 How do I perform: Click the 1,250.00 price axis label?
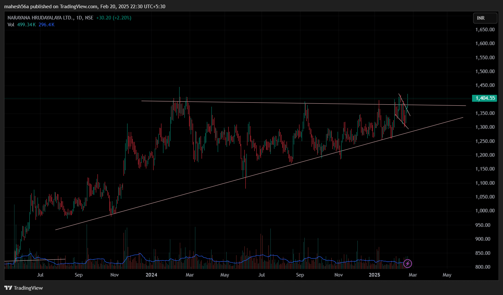pyautogui.click(x=485, y=141)
